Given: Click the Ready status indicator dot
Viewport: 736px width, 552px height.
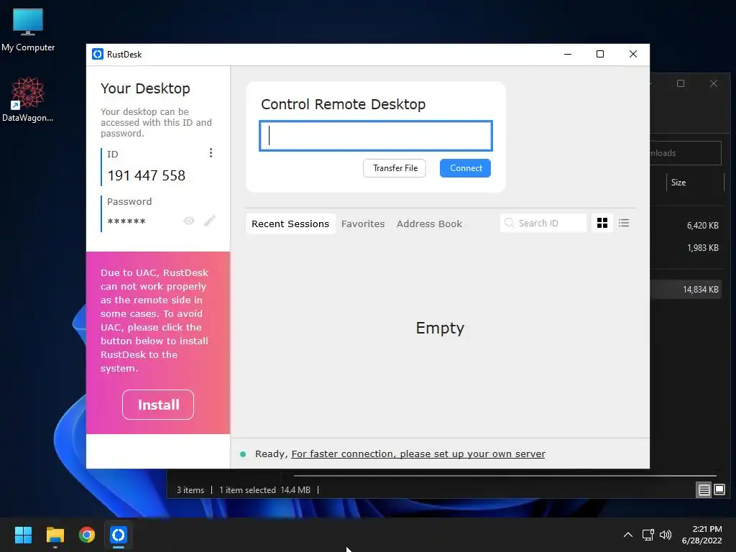Looking at the screenshot, I should [x=243, y=454].
